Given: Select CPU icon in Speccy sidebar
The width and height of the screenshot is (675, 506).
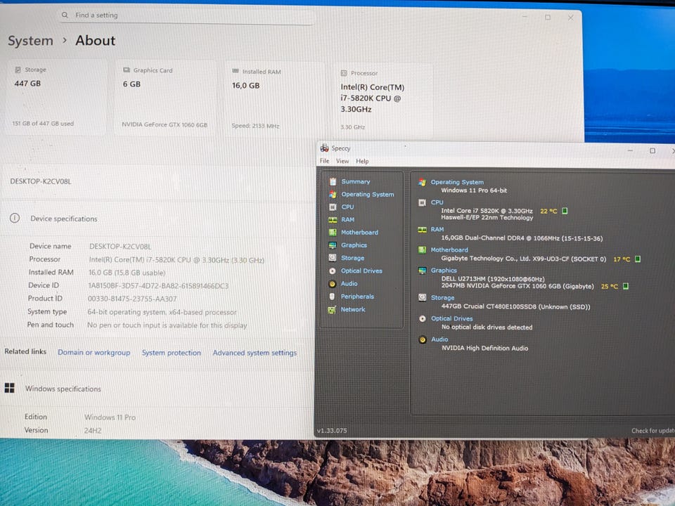Looking at the screenshot, I should [x=333, y=207].
